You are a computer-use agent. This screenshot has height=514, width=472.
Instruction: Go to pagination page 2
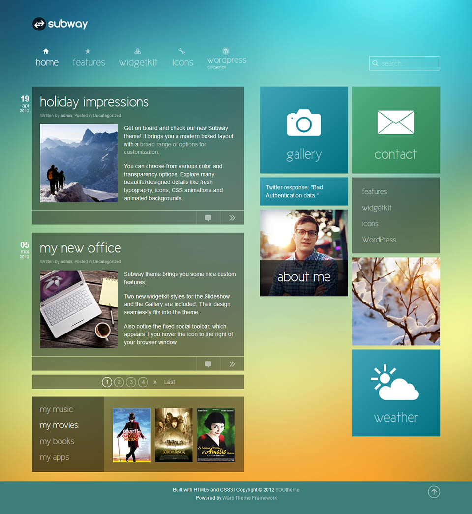point(119,382)
